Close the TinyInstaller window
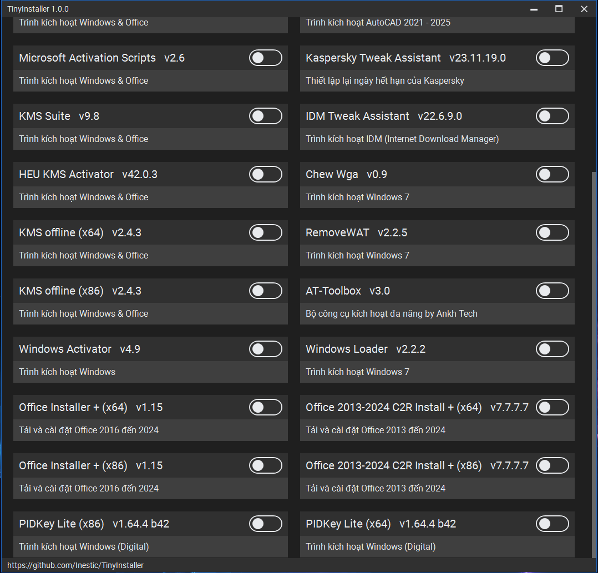The width and height of the screenshot is (598, 573). click(x=584, y=9)
